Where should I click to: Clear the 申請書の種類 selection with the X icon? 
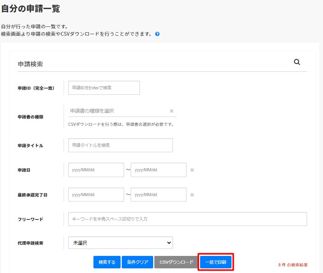pos(171,111)
